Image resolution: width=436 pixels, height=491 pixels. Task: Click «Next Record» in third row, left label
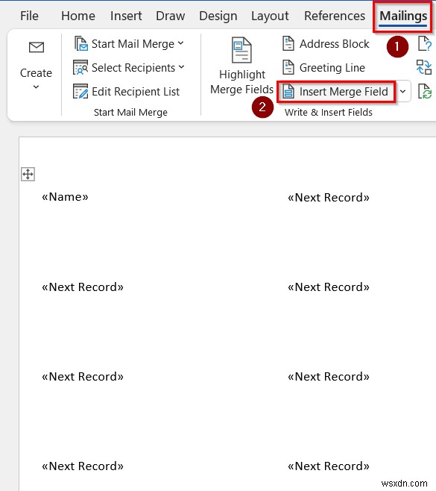[x=83, y=377]
